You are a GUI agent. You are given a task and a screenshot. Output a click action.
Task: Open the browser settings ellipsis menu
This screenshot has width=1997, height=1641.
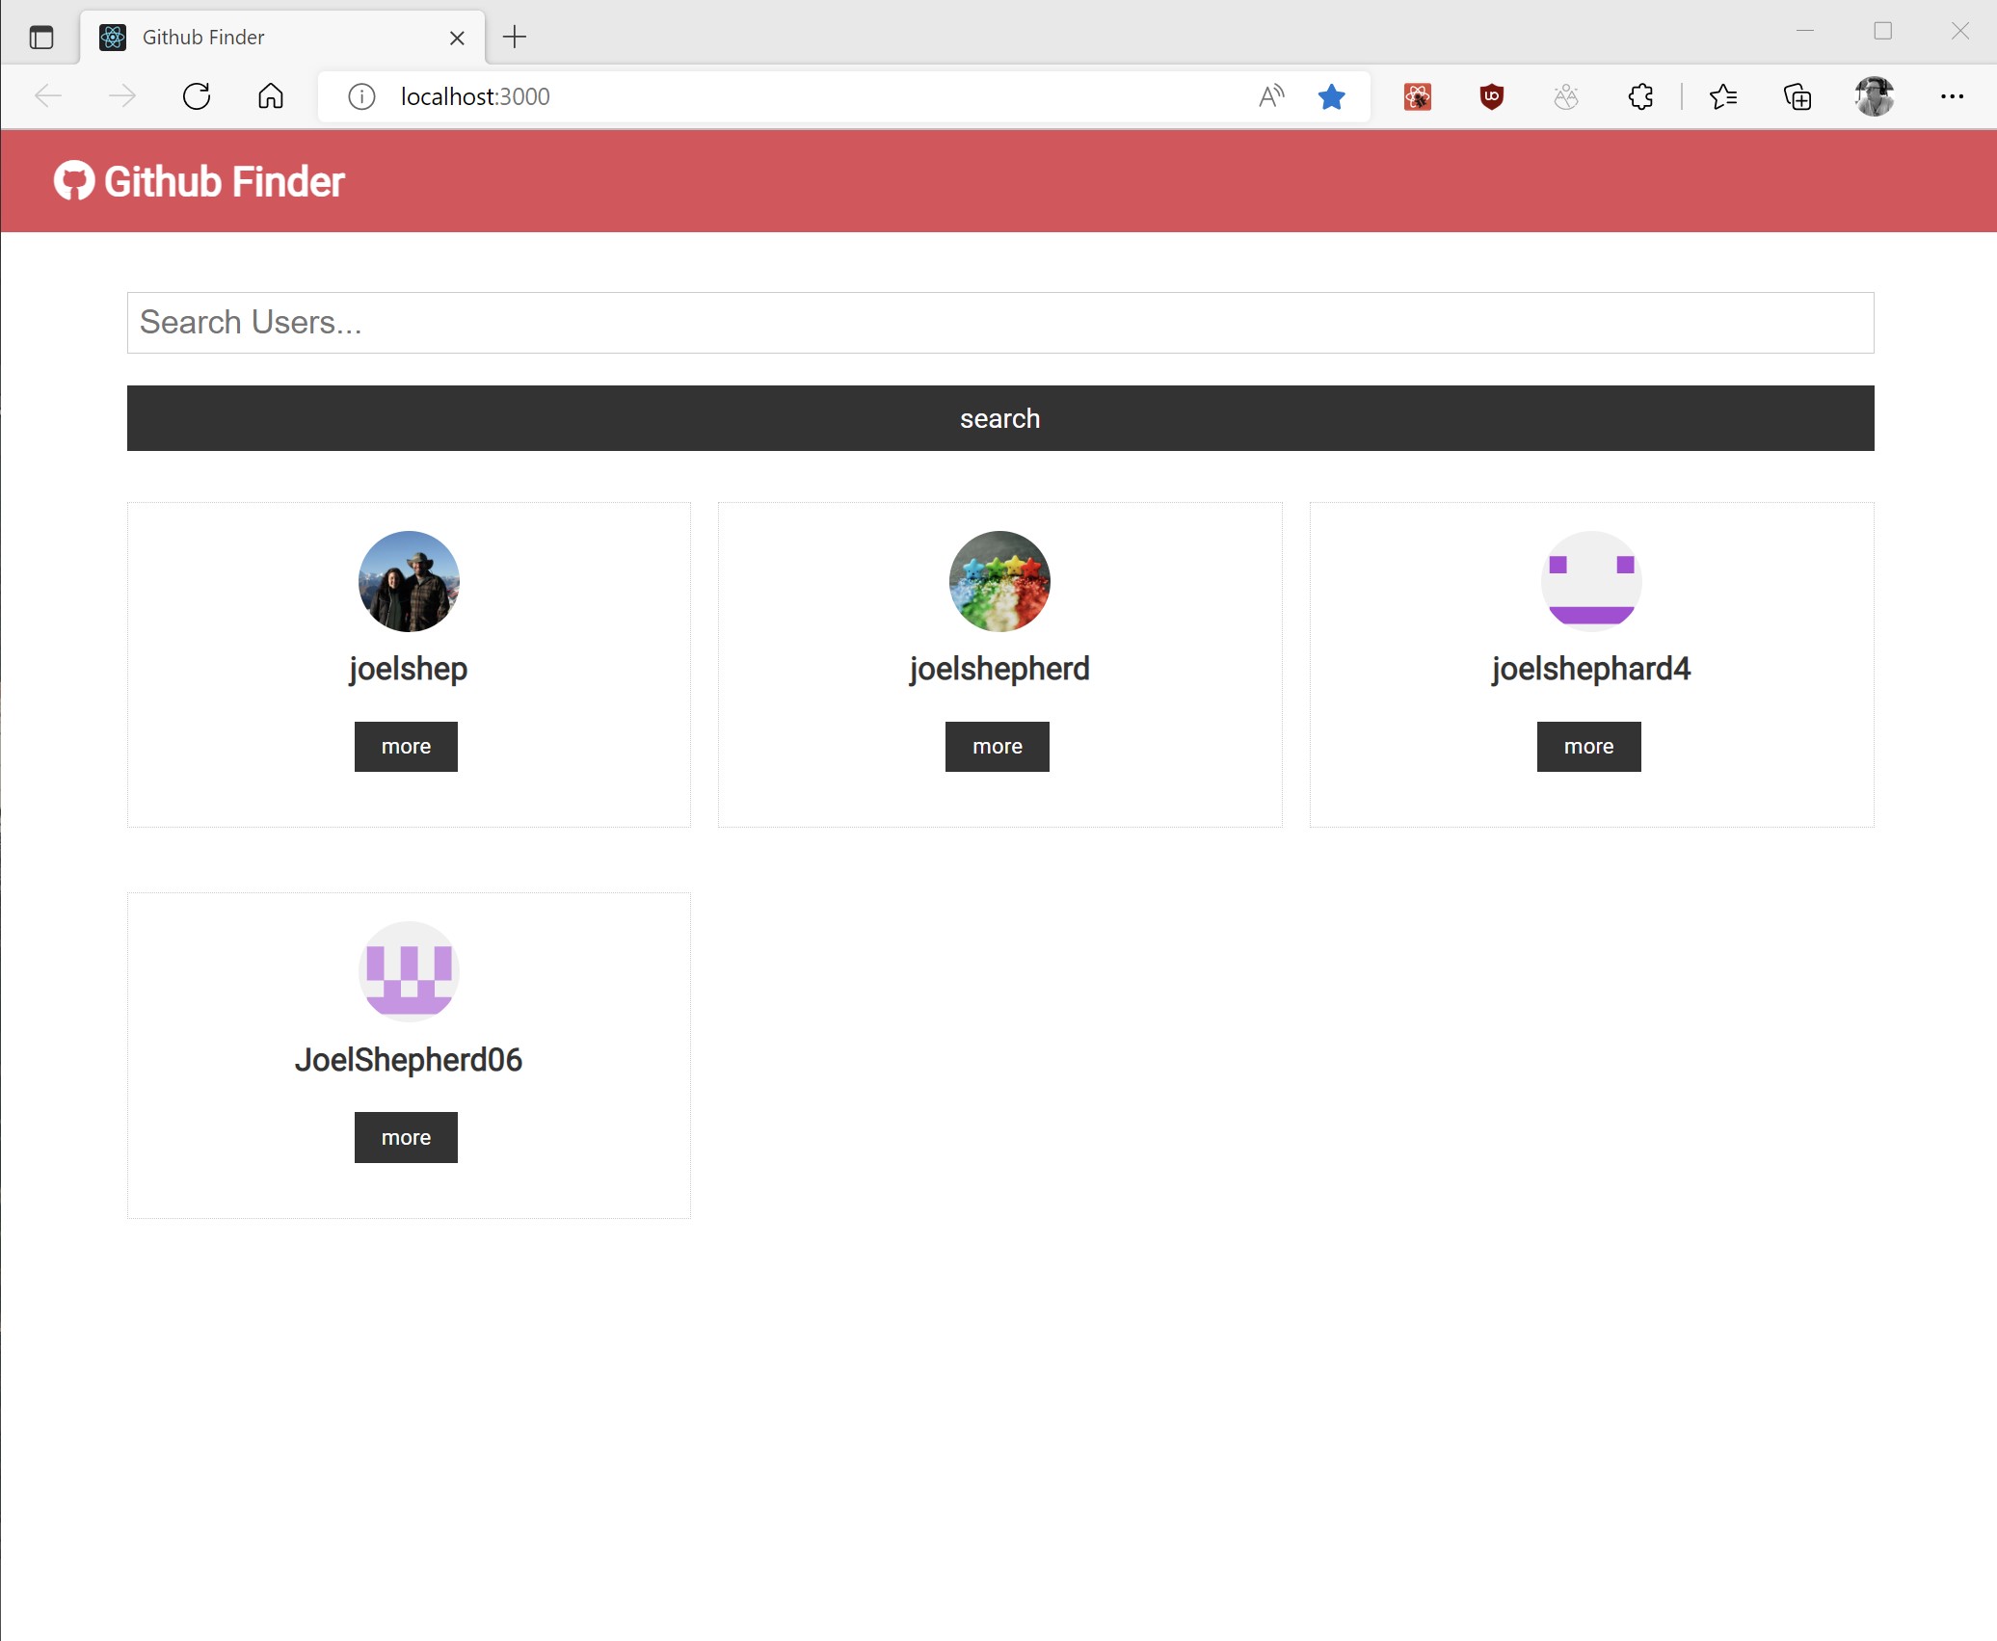coord(1953,96)
